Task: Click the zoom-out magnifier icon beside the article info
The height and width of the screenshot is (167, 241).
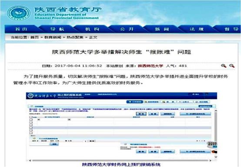Action: [x=232, y=66]
